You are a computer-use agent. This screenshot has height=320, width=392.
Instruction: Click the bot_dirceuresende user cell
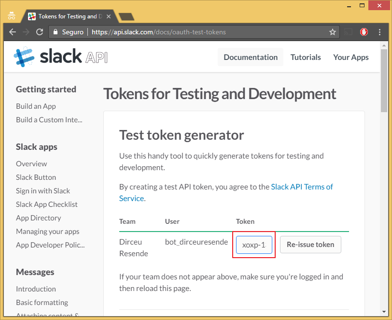point(196,242)
